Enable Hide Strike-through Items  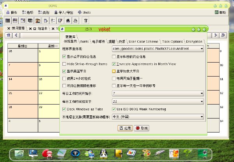tap(64, 64)
